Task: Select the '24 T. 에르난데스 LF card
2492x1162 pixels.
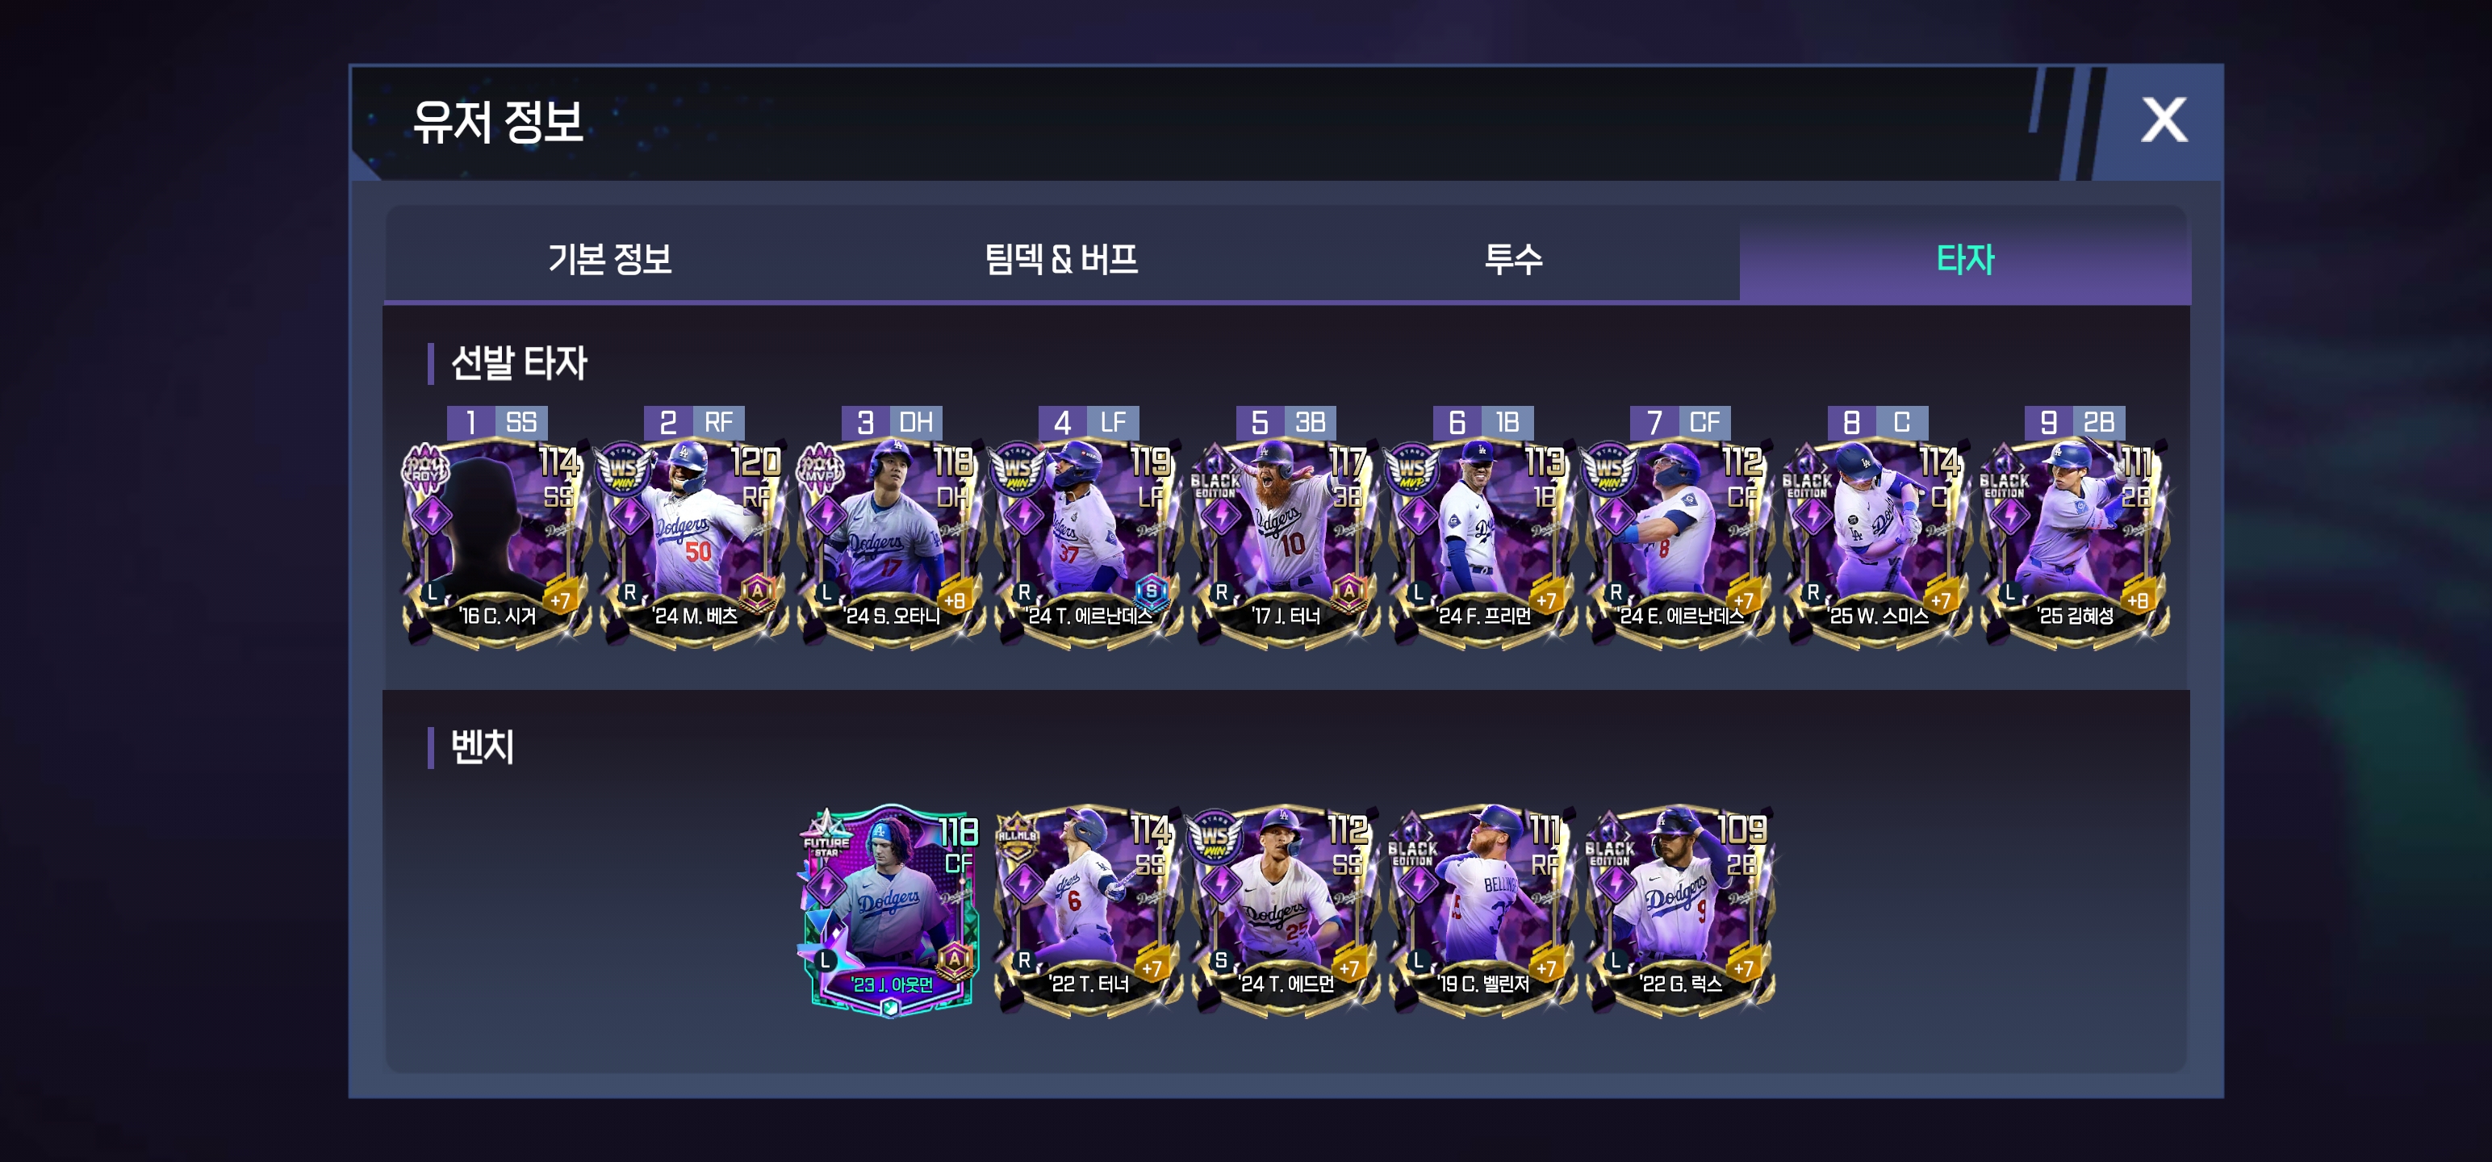Action: 1089,541
